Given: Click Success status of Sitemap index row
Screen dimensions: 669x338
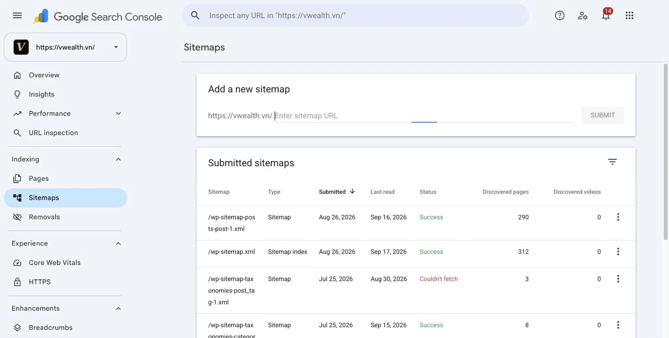Looking at the screenshot, I should click(431, 252).
